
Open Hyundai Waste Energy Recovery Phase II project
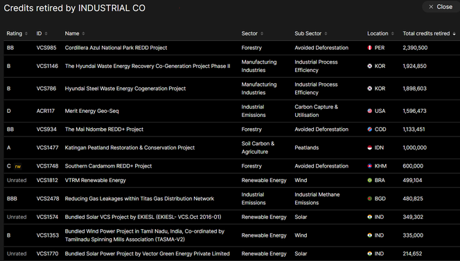point(148,66)
